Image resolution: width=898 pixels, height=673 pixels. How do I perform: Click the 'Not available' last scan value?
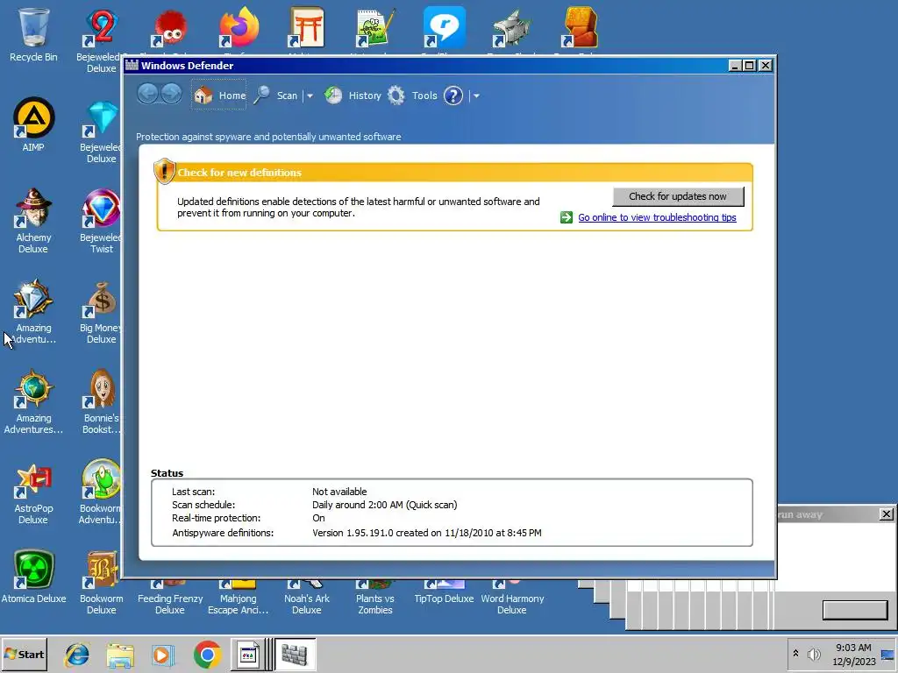tap(339, 492)
